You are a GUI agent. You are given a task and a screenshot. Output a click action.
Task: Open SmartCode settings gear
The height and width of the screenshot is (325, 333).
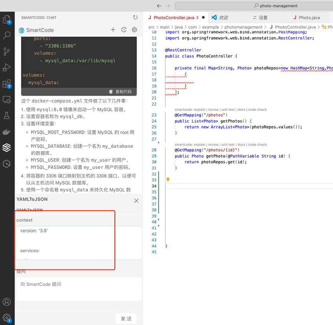click(x=134, y=30)
